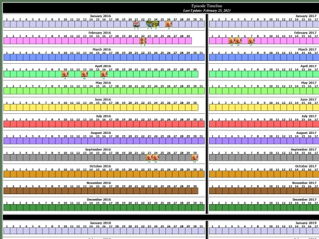The image size is (319, 239).
Task: Select the January 18, 2018 day cell
Action: (117, 231)
